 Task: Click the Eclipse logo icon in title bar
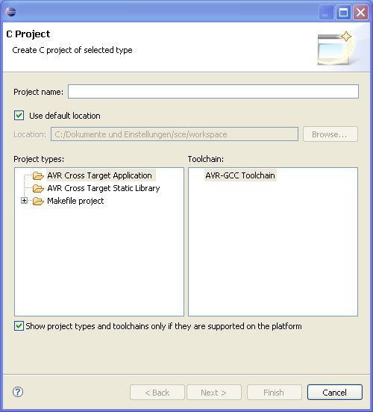click(x=10, y=12)
